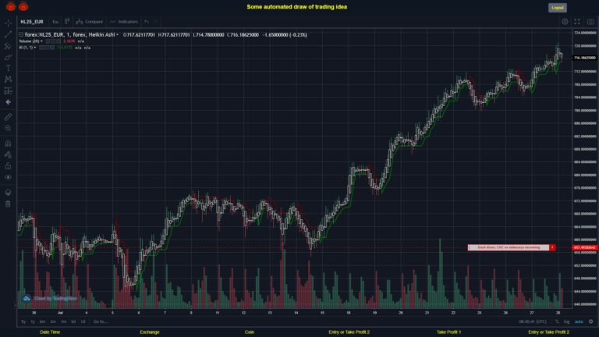
Task: Expand the Volume (20) indicator dropdown
Action: point(41,41)
